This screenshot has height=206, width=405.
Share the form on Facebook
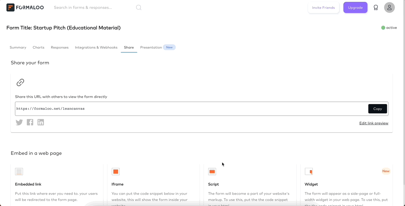pos(30,122)
